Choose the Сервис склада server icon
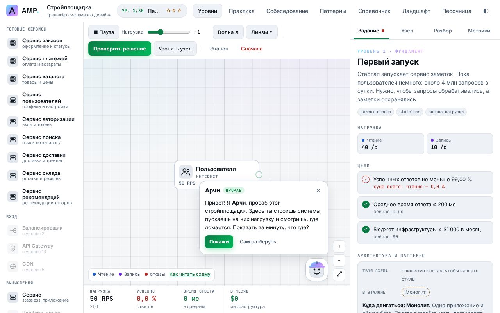 coord(13,176)
